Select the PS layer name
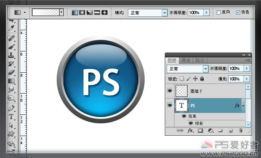 [193, 106]
